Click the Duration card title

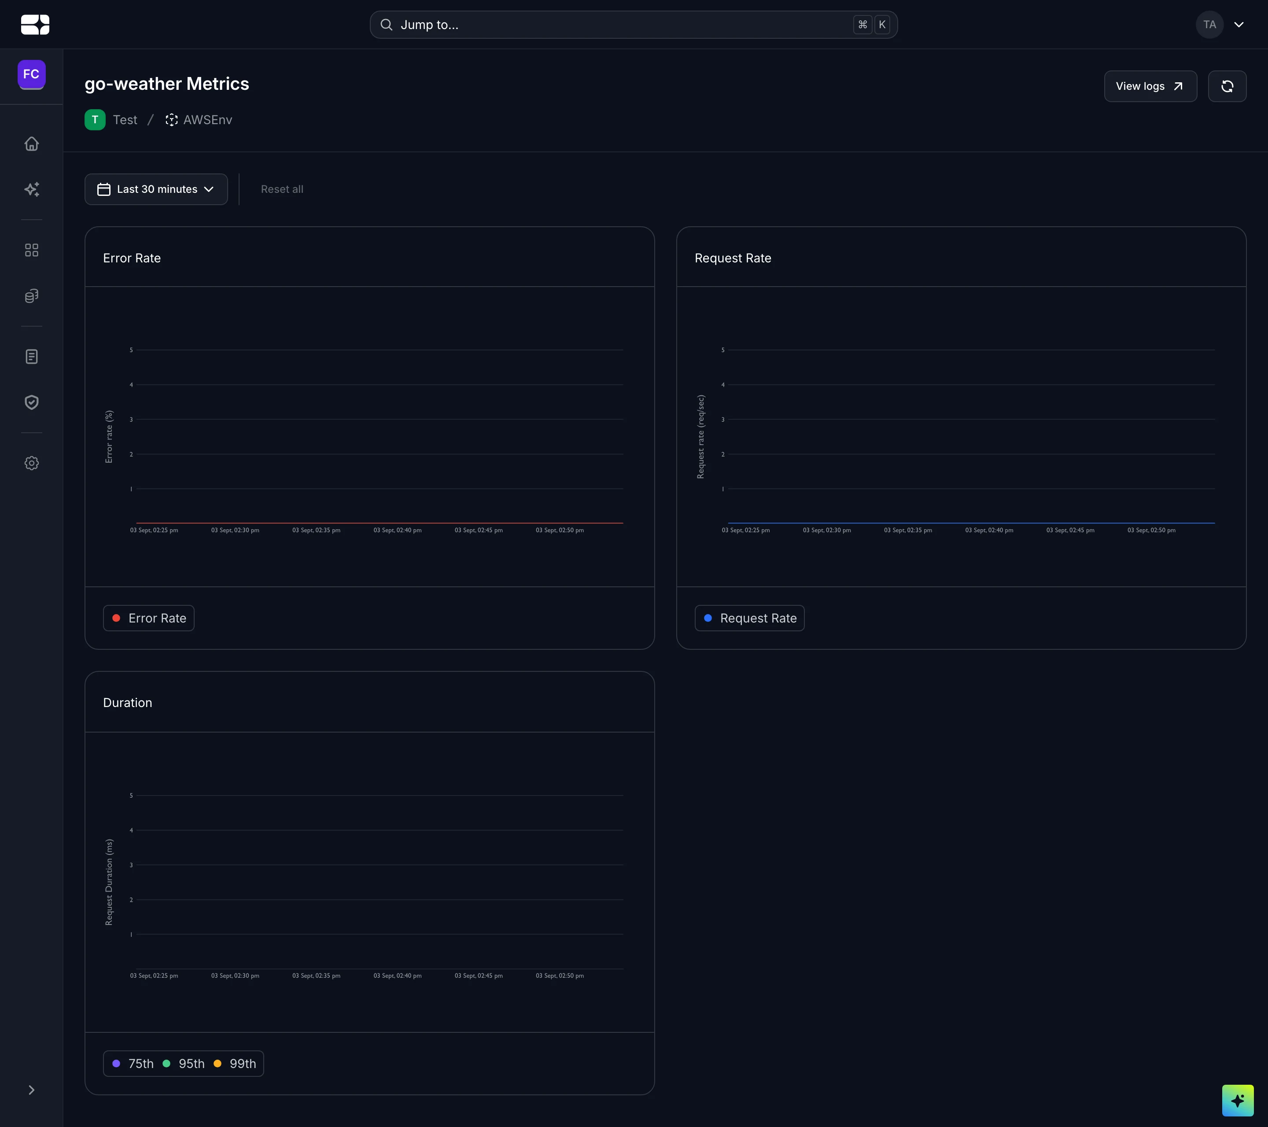click(x=127, y=703)
